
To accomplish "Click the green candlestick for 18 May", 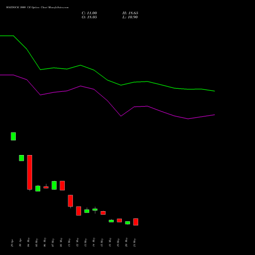I will pyautogui.click(x=111, y=221).
